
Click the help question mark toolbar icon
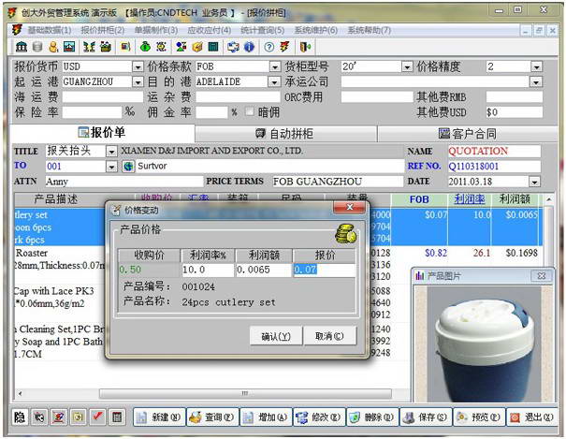click(x=268, y=46)
